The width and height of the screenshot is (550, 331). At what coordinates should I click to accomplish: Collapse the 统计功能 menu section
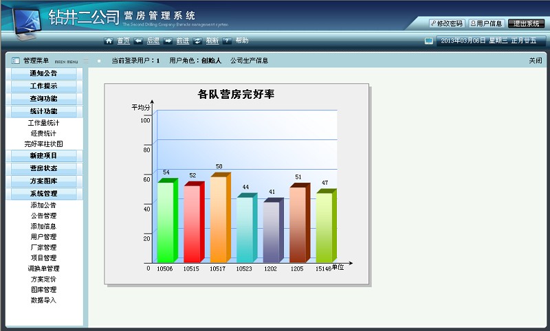44,111
